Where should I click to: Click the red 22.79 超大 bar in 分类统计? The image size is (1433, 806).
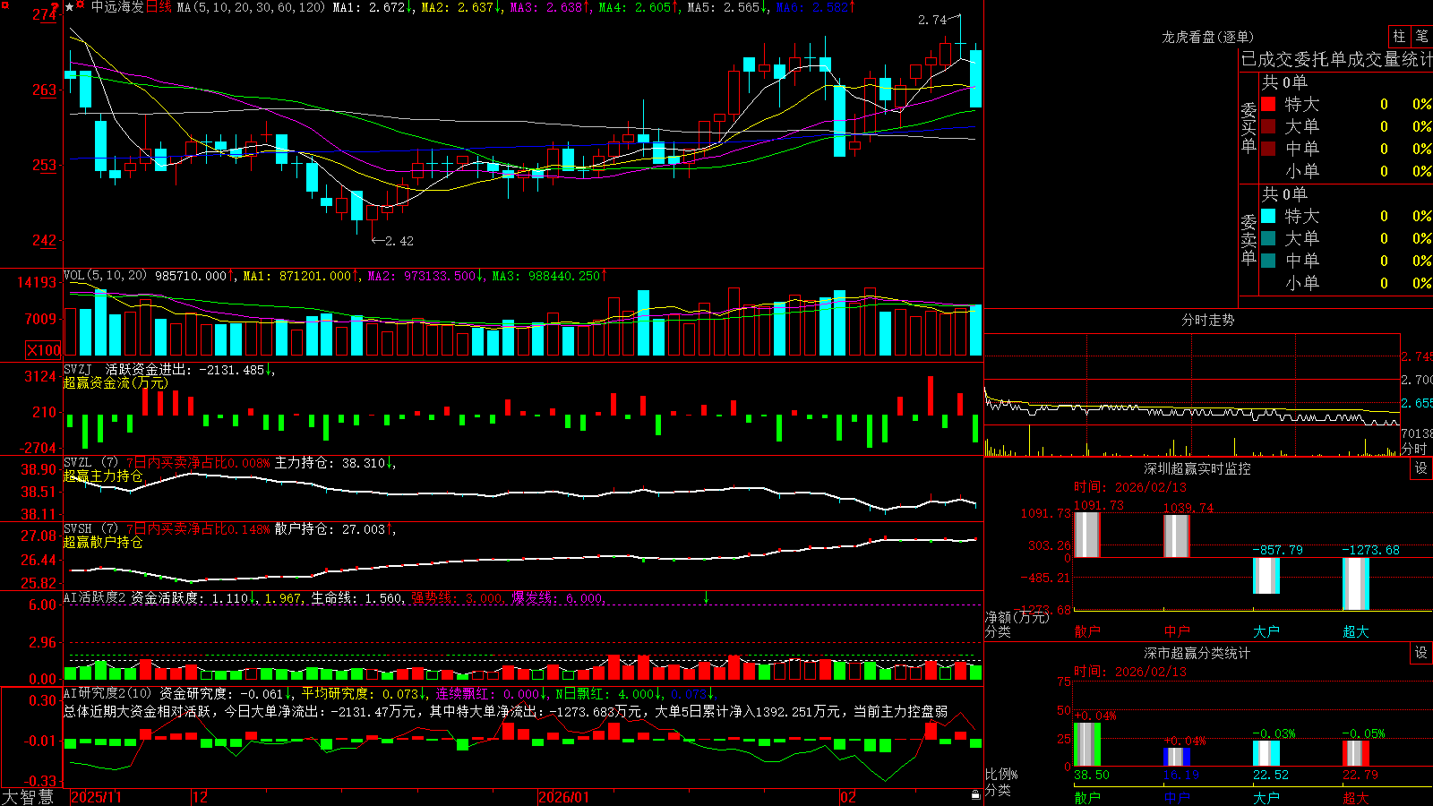point(1355,753)
